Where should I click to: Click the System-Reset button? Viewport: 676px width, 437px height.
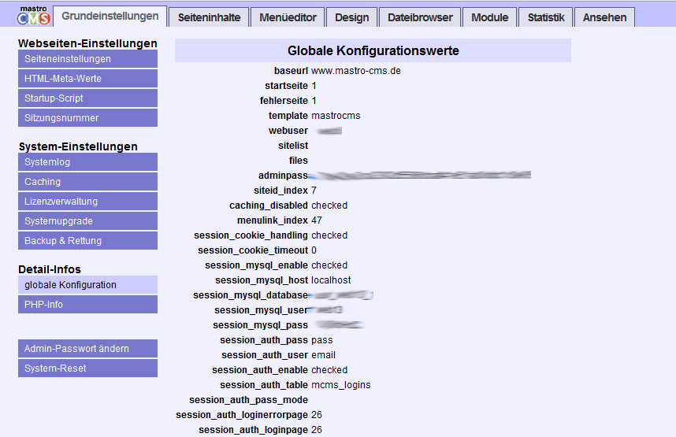[87, 368]
